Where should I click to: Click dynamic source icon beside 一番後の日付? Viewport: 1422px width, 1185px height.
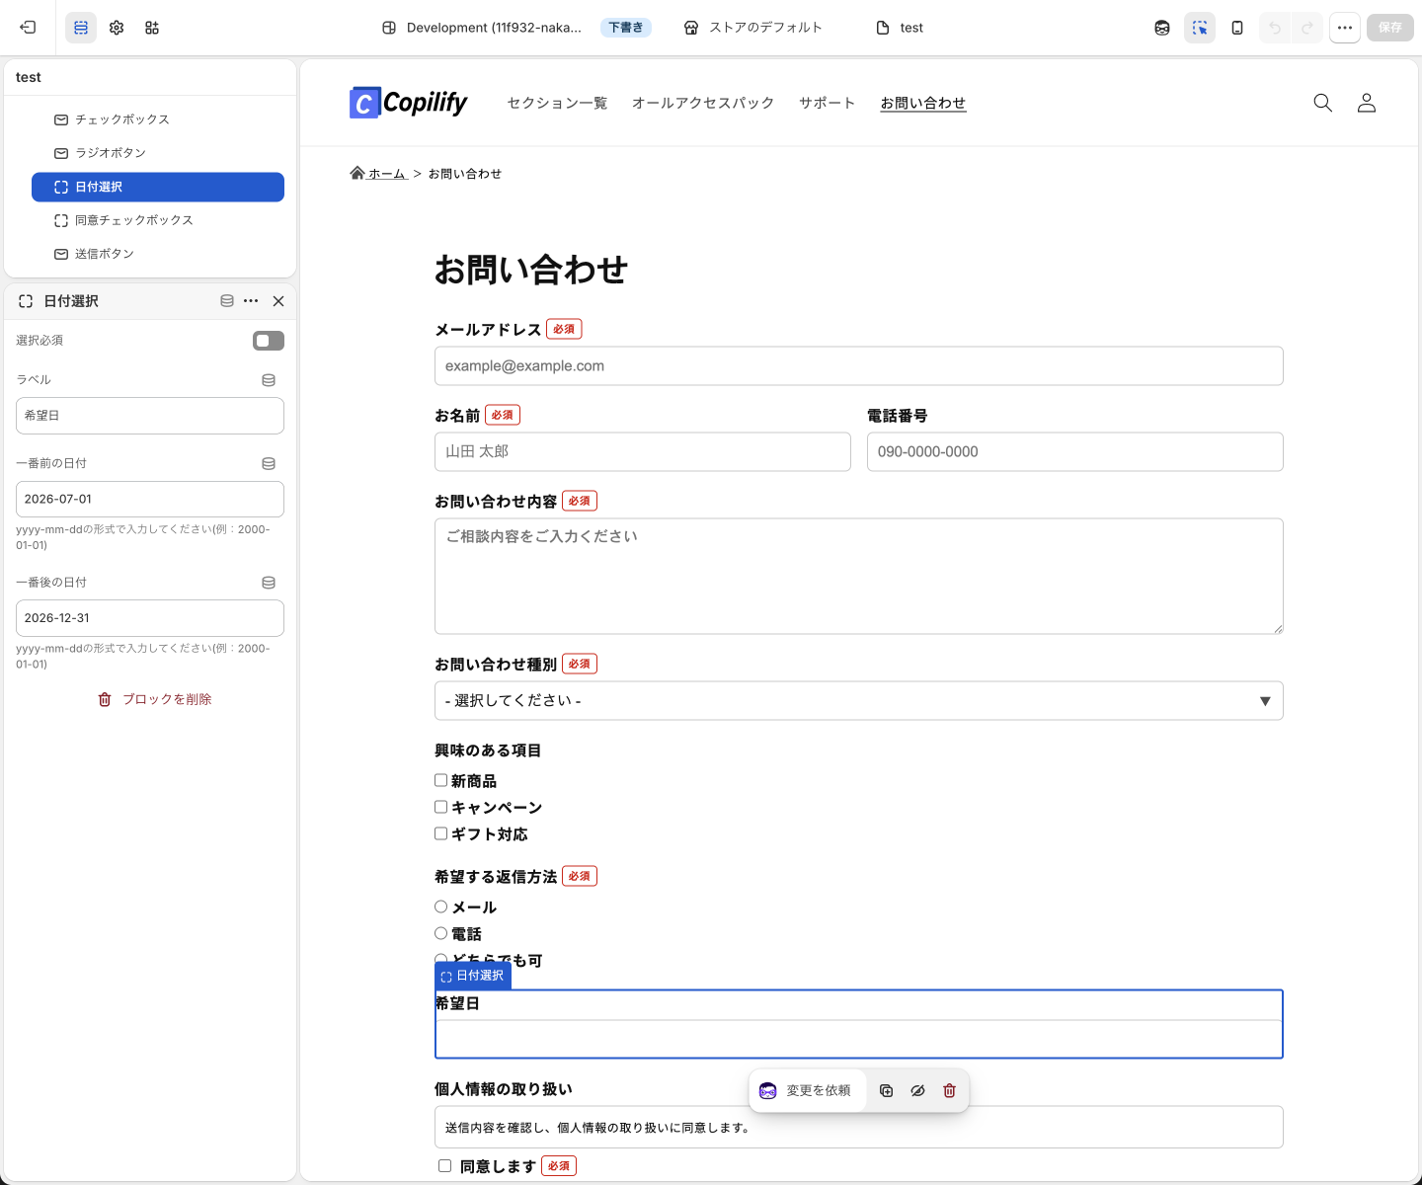(269, 583)
